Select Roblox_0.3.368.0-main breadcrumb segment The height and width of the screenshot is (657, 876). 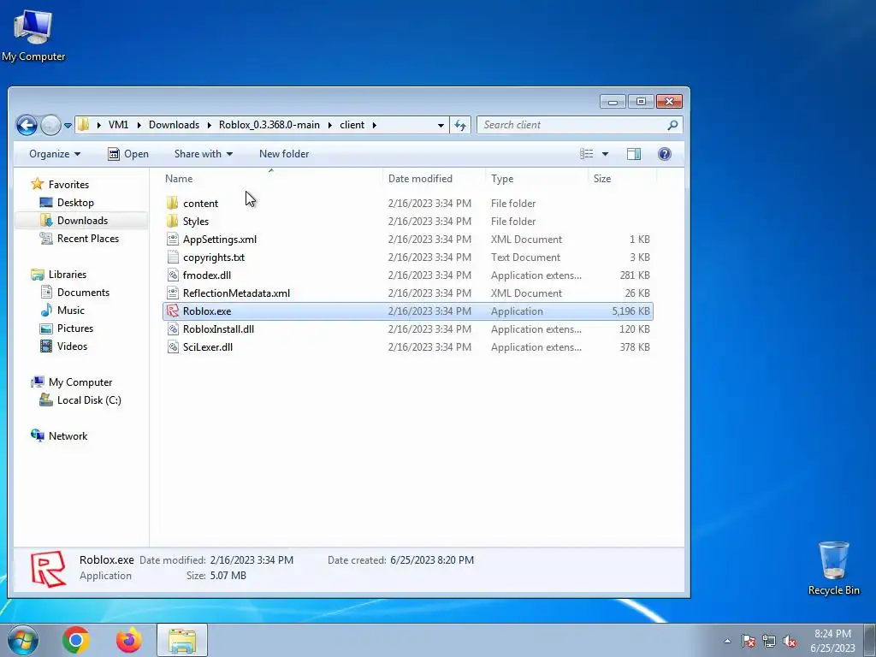(x=269, y=125)
